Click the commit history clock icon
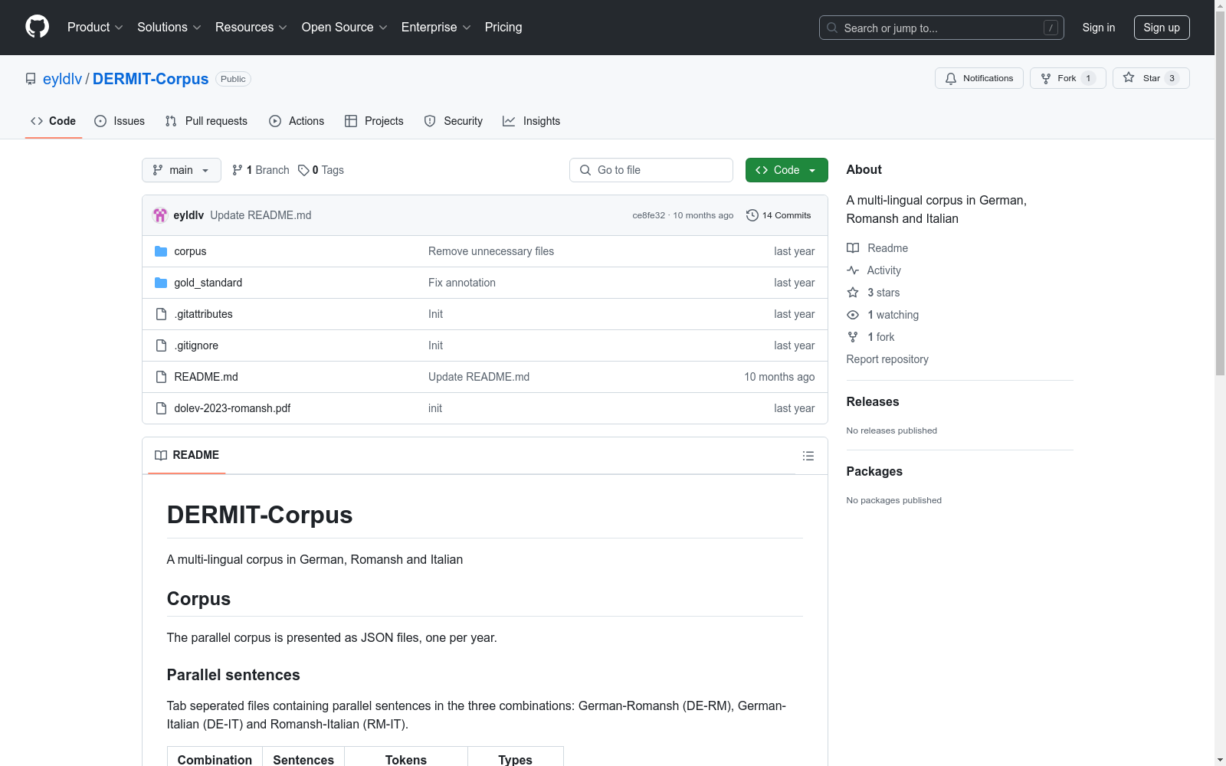This screenshot has height=766, width=1226. [752, 215]
